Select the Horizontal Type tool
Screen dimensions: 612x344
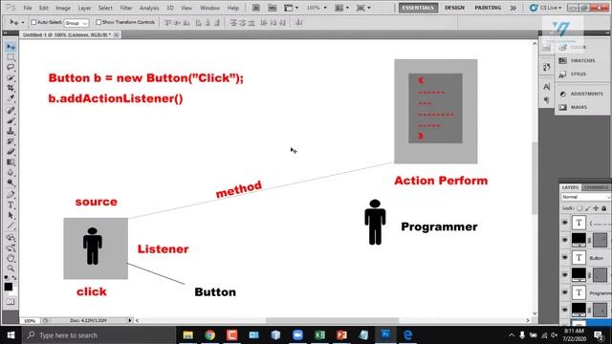click(11, 204)
